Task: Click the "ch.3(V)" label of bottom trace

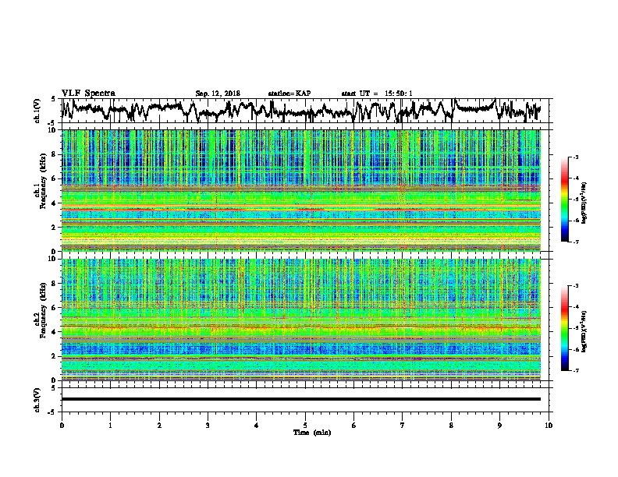Action: click(x=37, y=400)
